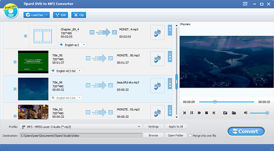Click the music note icon for MONST...4.mp3
Image resolution: width=274 pixels, height=151 pixels.
tap(115, 32)
